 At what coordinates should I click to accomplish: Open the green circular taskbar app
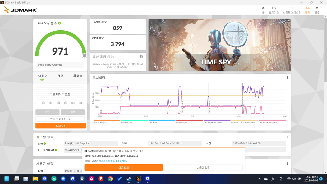point(54,179)
